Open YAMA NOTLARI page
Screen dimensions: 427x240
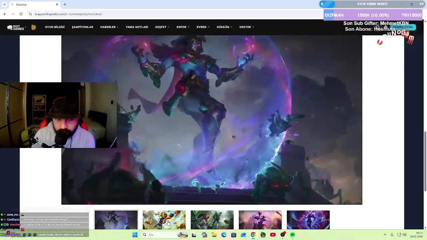pos(137,27)
